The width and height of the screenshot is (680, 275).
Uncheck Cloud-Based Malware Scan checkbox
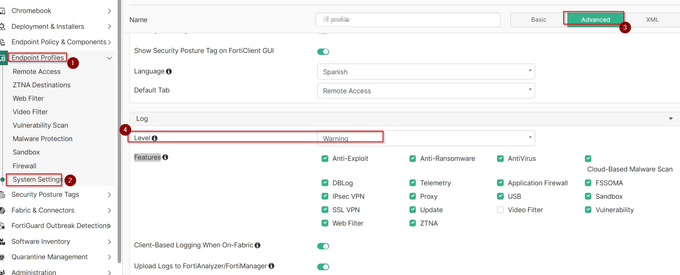[588, 158]
